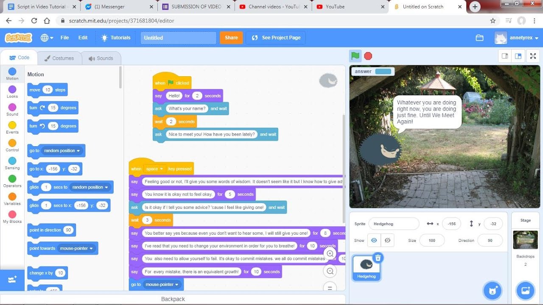Viewport: 543px width, 305px height.
Task: Open the Operators block category
Action: (12, 181)
